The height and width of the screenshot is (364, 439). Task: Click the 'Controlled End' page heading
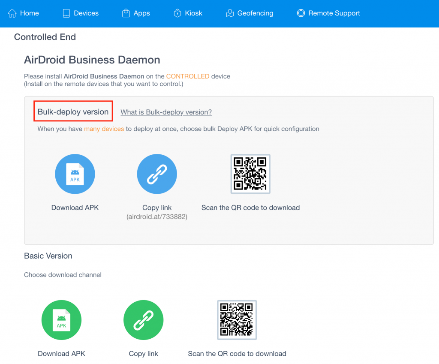click(45, 37)
